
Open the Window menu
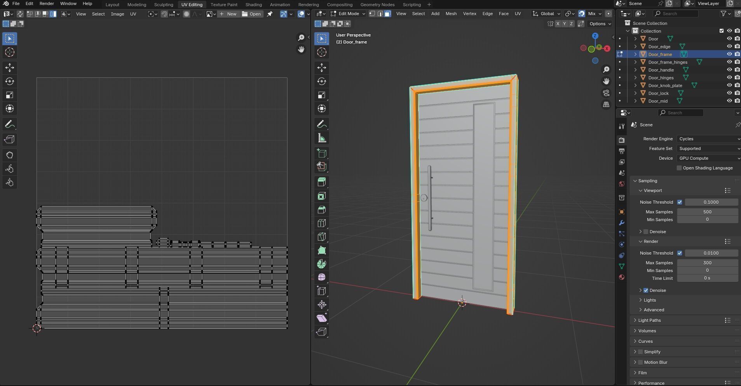pos(68,3)
